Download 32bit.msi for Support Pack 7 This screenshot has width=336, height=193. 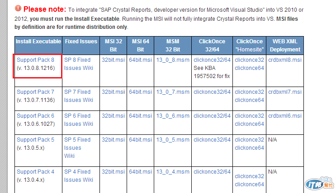pyautogui.click(x=113, y=92)
